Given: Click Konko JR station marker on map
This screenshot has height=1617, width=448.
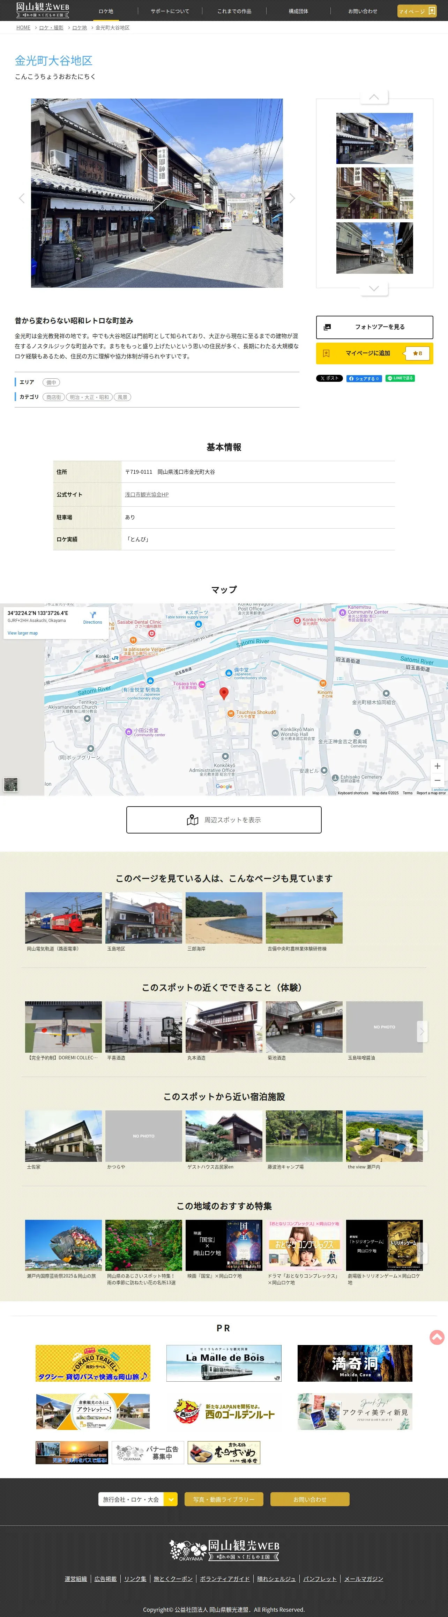Looking at the screenshot, I should tap(115, 658).
